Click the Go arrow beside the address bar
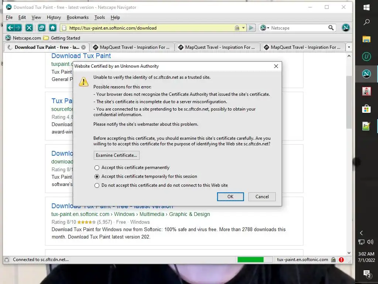This screenshot has height=284, width=378. tap(251, 28)
